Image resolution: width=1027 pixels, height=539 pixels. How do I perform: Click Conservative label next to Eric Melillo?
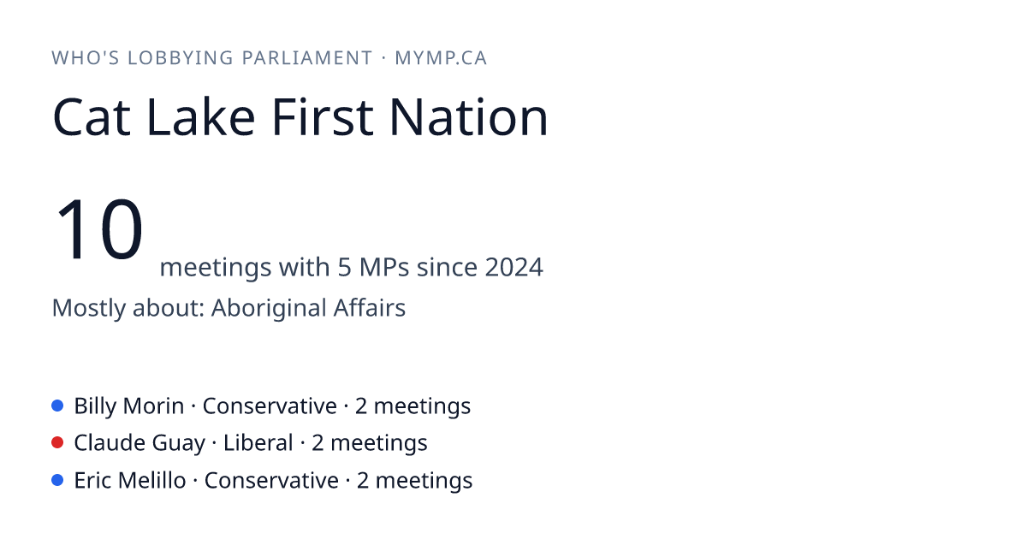[x=271, y=481]
